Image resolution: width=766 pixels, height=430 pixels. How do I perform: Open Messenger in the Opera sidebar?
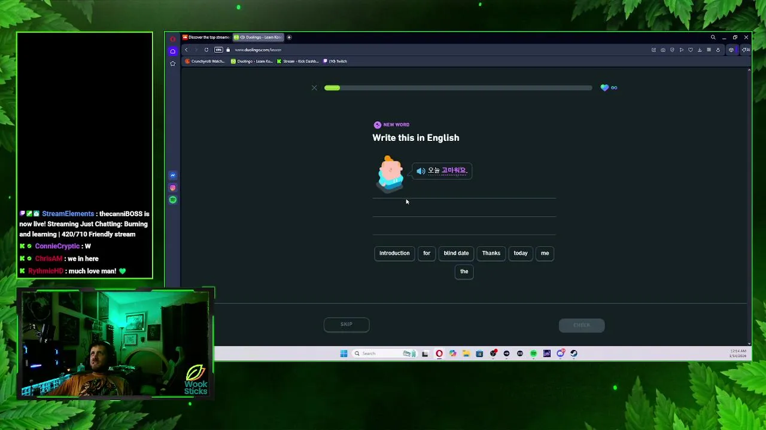click(173, 176)
